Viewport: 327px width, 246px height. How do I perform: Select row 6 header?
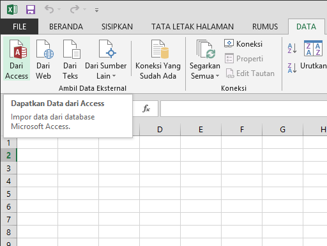pyautogui.click(x=8, y=206)
